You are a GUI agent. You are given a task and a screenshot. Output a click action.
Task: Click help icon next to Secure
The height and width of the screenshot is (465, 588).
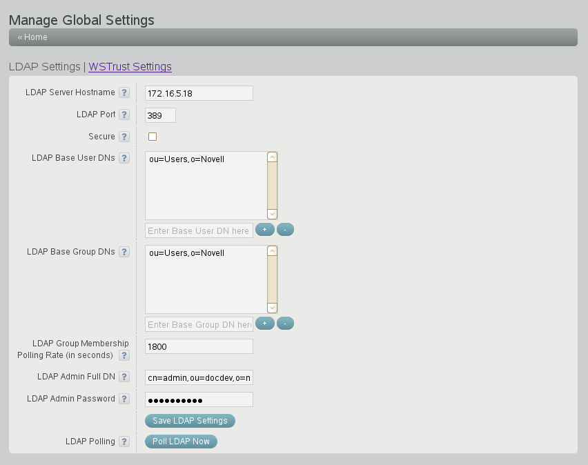[124, 137]
